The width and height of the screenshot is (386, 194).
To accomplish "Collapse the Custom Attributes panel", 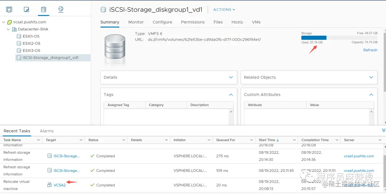I will tap(371, 95).
